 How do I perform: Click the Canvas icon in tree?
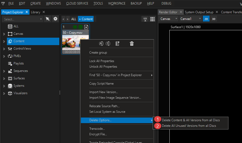click(10, 34)
